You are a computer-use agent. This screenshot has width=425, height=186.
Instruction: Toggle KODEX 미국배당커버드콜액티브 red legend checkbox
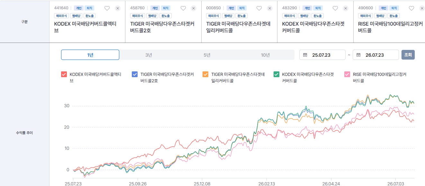(x=64, y=74)
